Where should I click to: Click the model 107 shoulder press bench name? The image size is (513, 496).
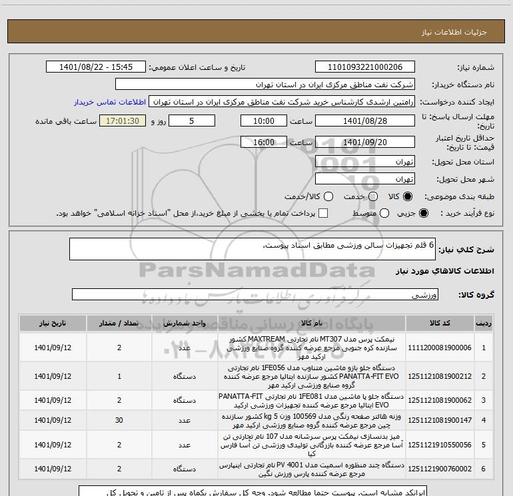(312, 445)
